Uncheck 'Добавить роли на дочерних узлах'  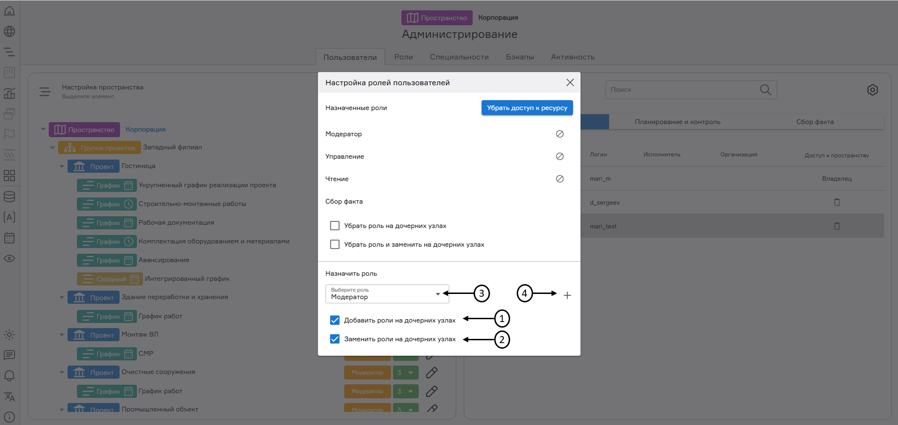coord(335,320)
